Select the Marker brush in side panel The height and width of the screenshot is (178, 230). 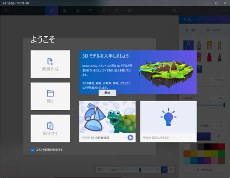click(x=188, y=45)
